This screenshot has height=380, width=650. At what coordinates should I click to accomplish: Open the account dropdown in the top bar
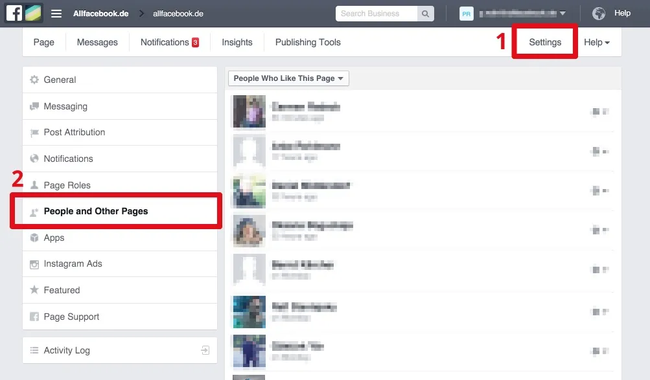tap(563, 13)
